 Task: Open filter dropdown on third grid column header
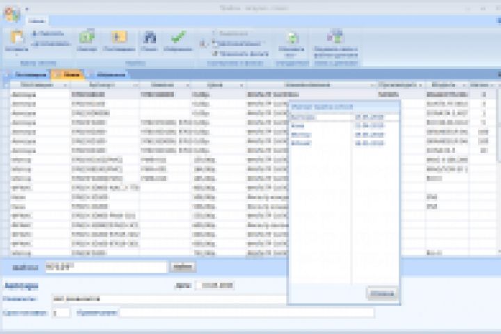click(x=188, y=86)
